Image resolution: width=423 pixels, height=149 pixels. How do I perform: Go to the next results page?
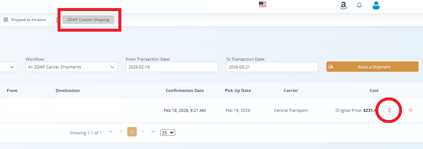[143, 131]
